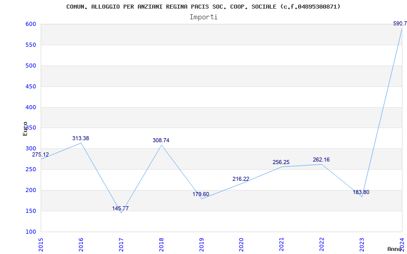Viewport: 407px width, 254px height.
Task: Click the 2019 year label on x-axis
Action: (201, 243)
